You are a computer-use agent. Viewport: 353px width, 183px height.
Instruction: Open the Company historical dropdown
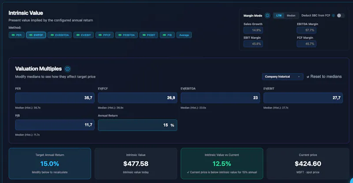[282, 77]
